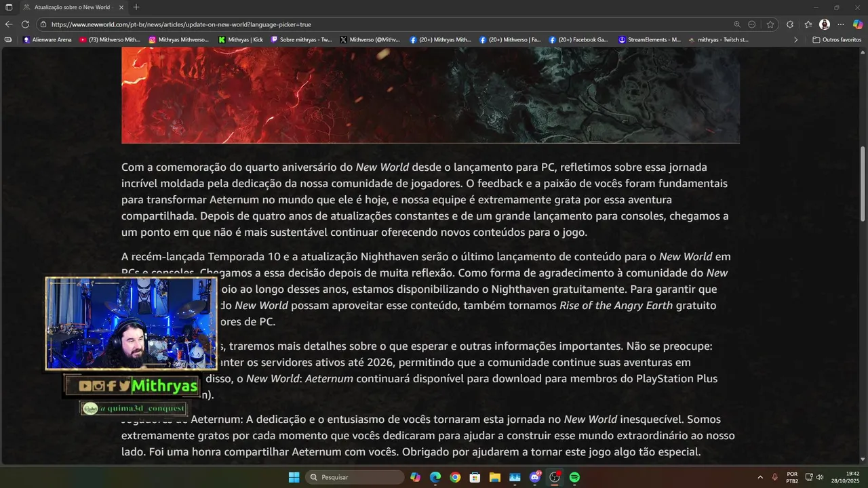
Task: Open a new browser tab
Action: 136,7
